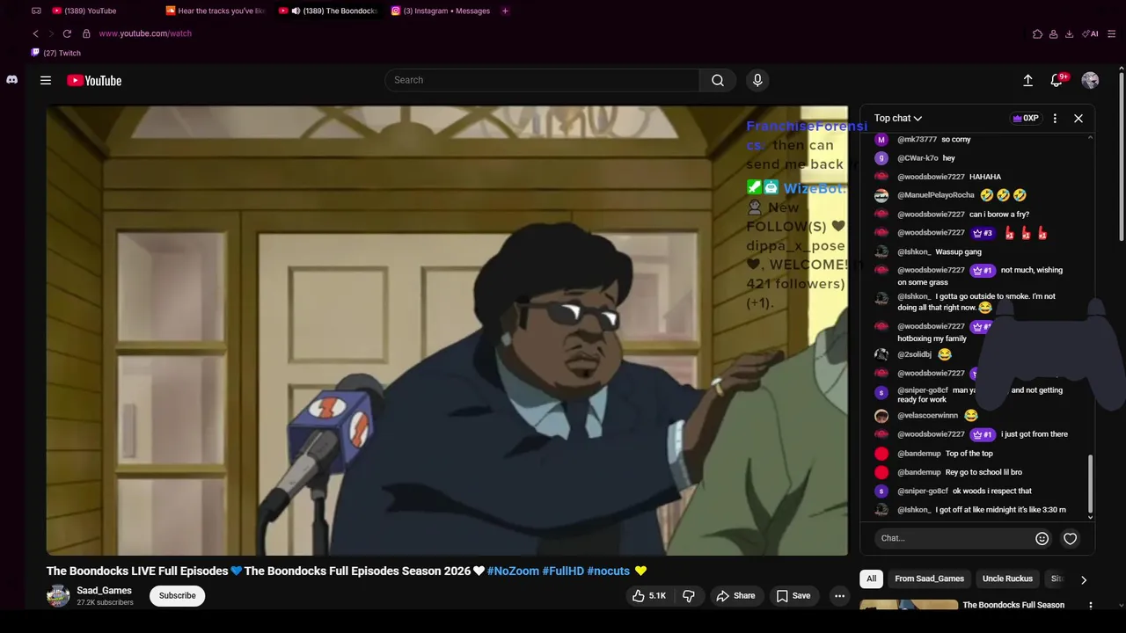Open more actions below the video

click(839, 595)
